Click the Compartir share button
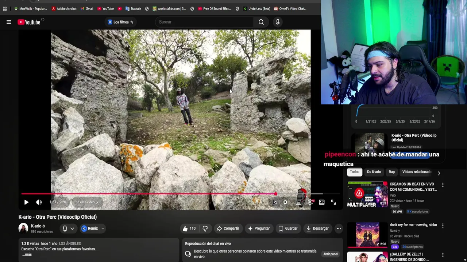The width and height of the screenshot is (467, 262). tap(228, 229)
